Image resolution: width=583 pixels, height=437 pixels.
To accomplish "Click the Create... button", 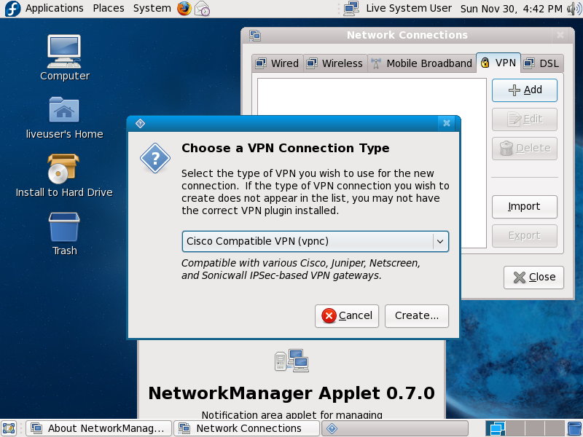I will (x=416, y=316).
